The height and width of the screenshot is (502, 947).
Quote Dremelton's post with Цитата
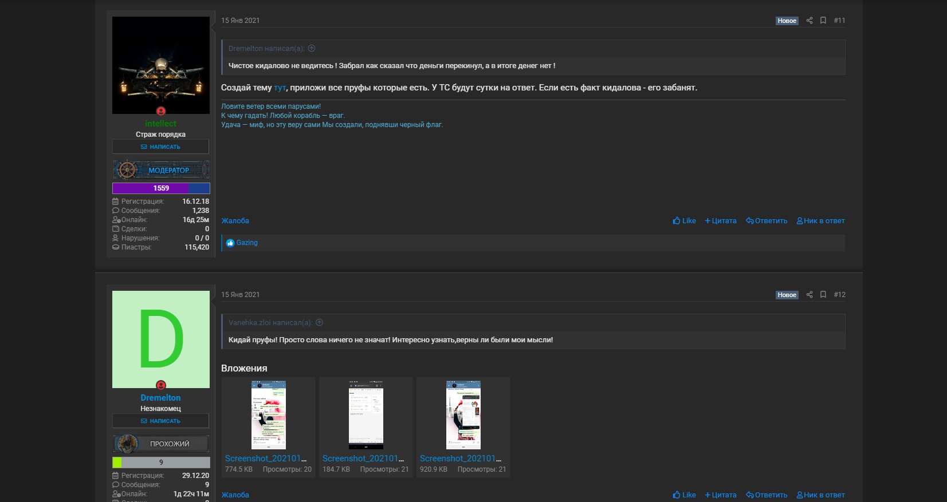(721, 495)
